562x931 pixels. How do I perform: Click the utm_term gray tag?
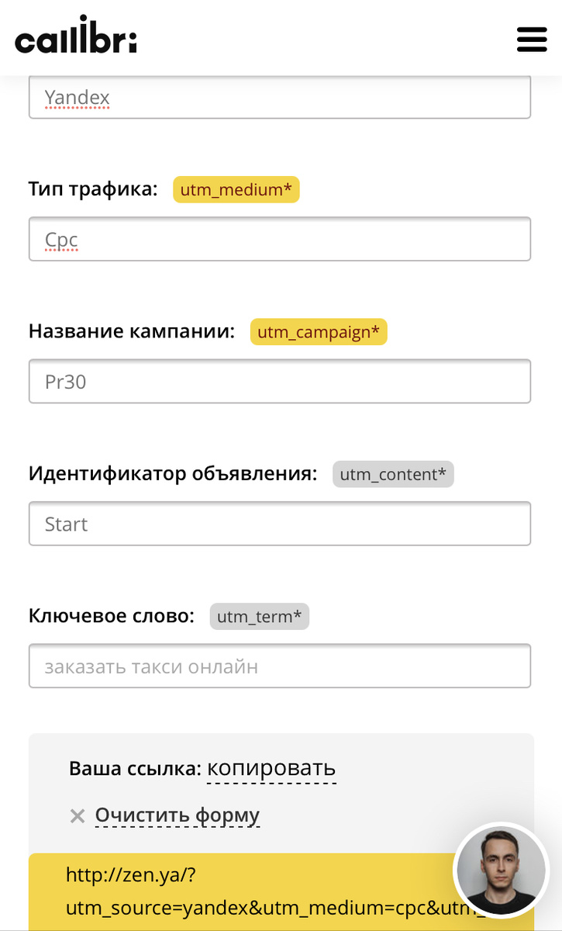click(x=259, y=617)
